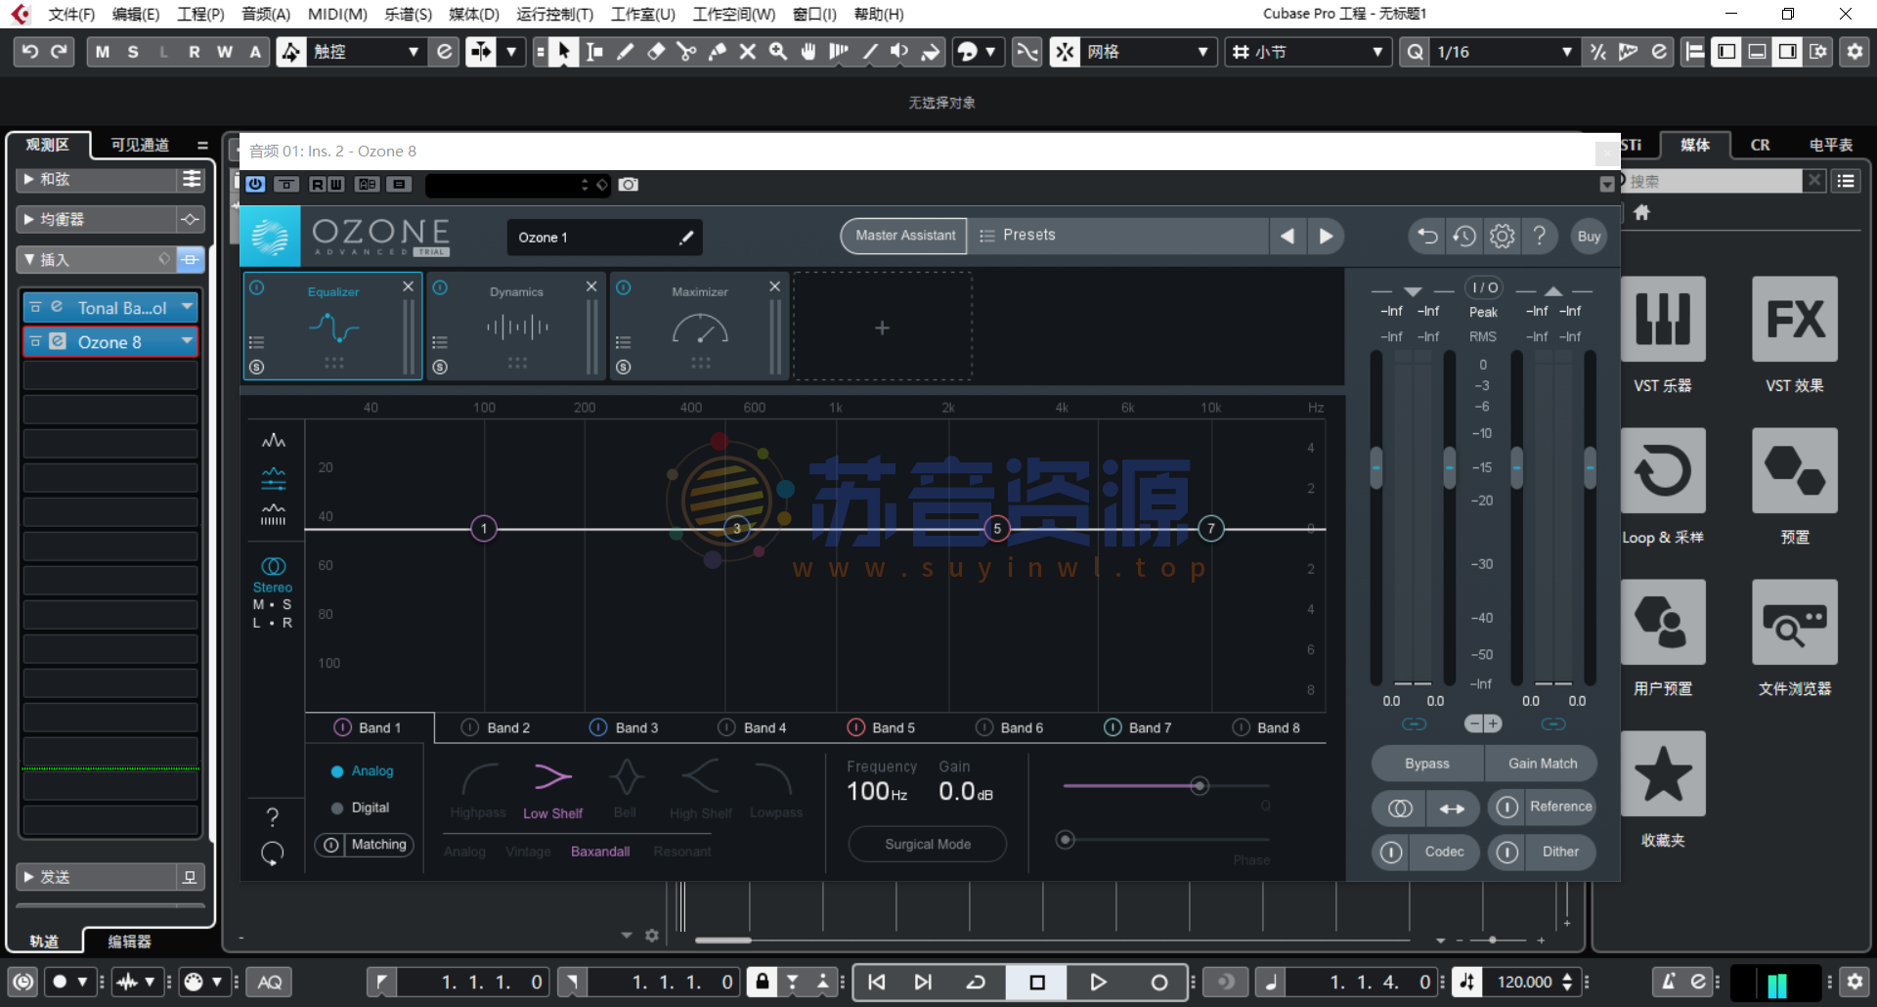Open 触控 automation mode dropdown

[367, 52]
